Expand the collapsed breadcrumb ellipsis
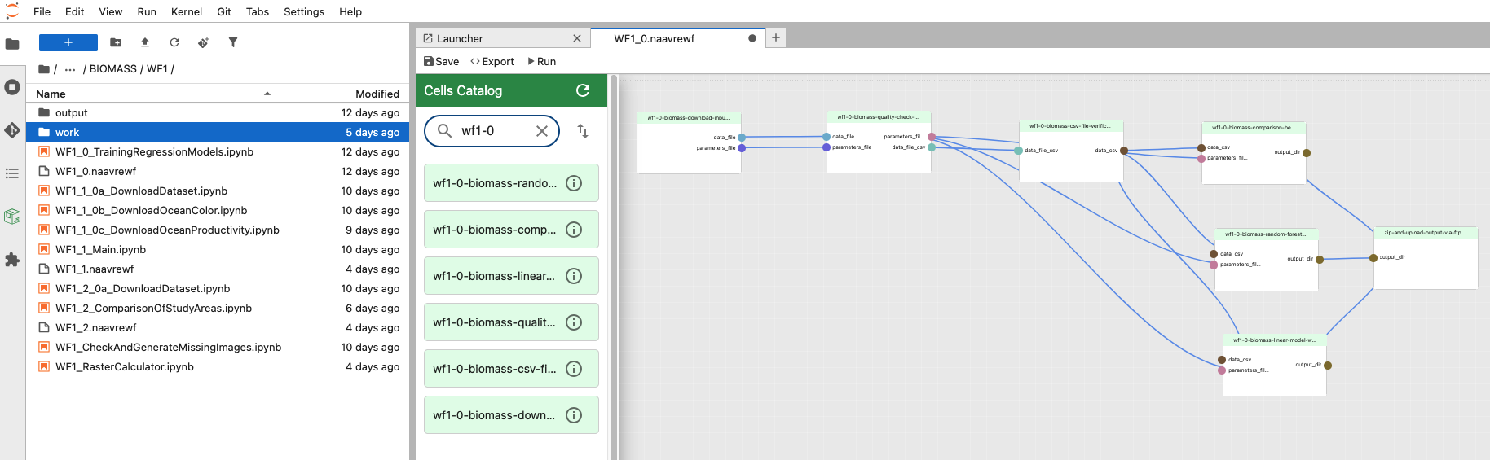This screenshot has height=460, width=1490. 70,69
